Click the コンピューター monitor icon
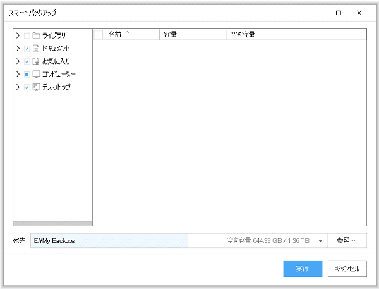The height and width of the screenshot is (289, 379). pyautogui.click(x=36, y=74)
